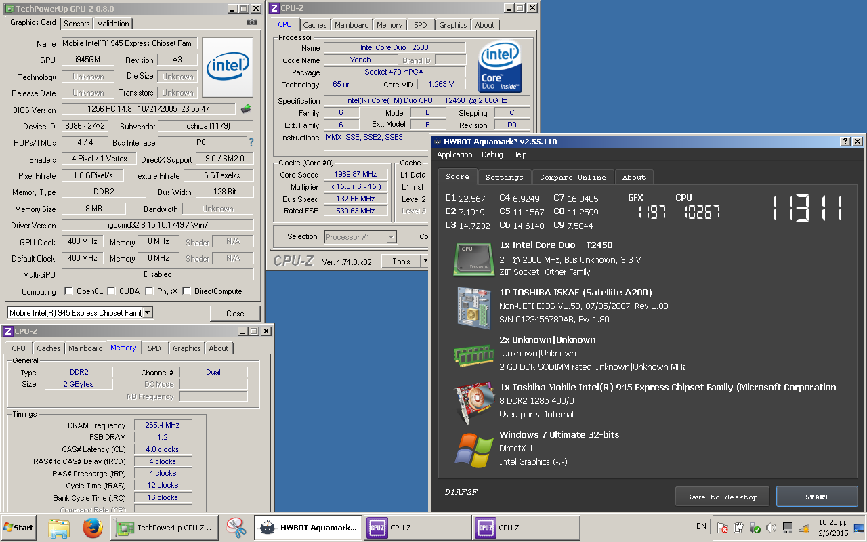Select Caches tab in the top CPU-Z window
Viewport: 867px width, 542px height.
click(x=315, y=25)
